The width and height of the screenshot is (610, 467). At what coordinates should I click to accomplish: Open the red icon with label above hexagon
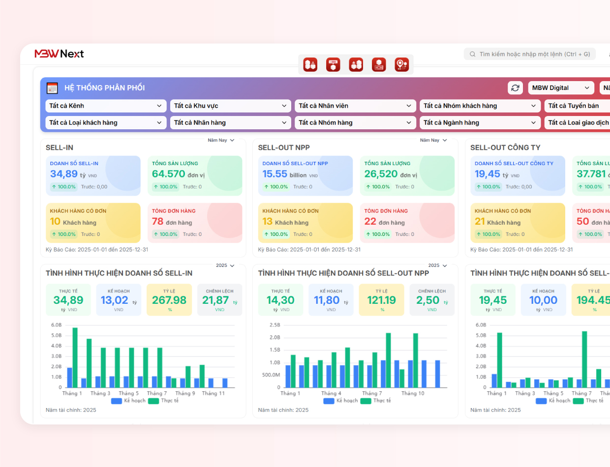[x=334, y=64]
